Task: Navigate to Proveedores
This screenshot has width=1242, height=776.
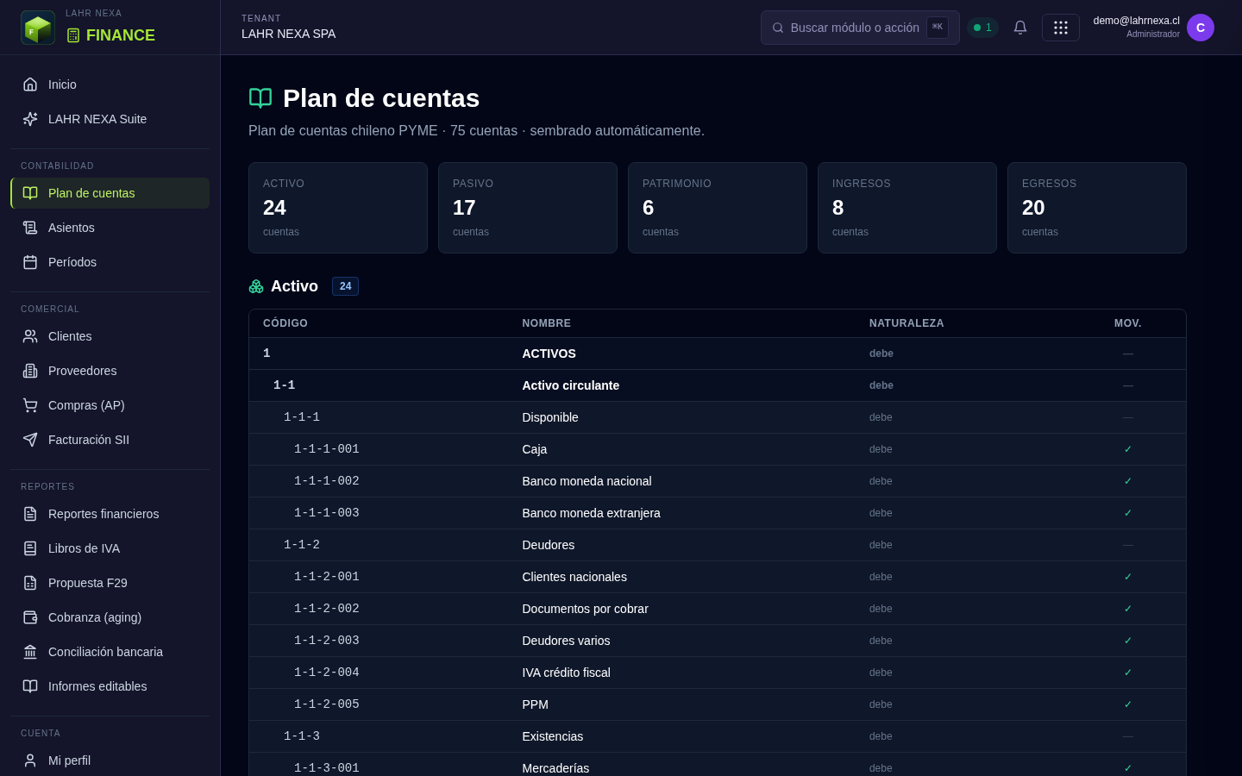Action: pos(110,371)
